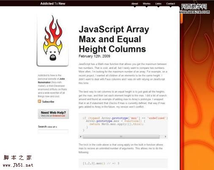Viewport: 214px width, 170px height.
Task: Click the code block left scroll arrow
Action: pyautogui.click(x=80, y=137)
